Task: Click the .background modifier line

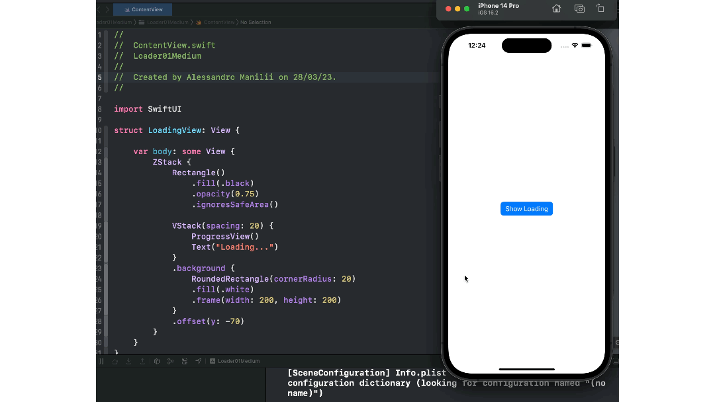Action: 203,268
